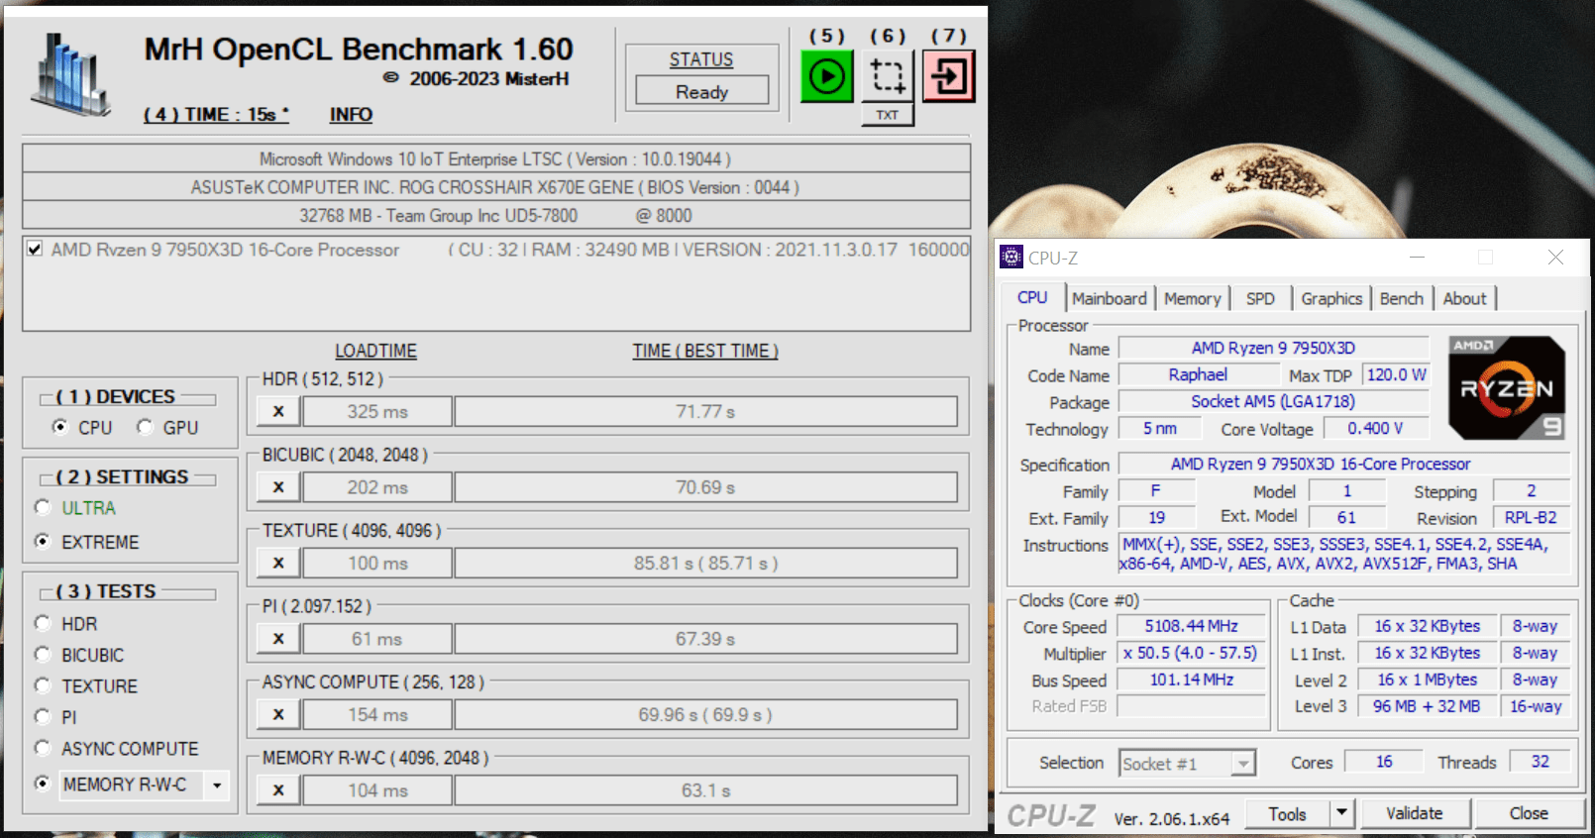1595x838 pixels.
Task: Clear the BICUBIC result with x button
Action: point(278,487)
